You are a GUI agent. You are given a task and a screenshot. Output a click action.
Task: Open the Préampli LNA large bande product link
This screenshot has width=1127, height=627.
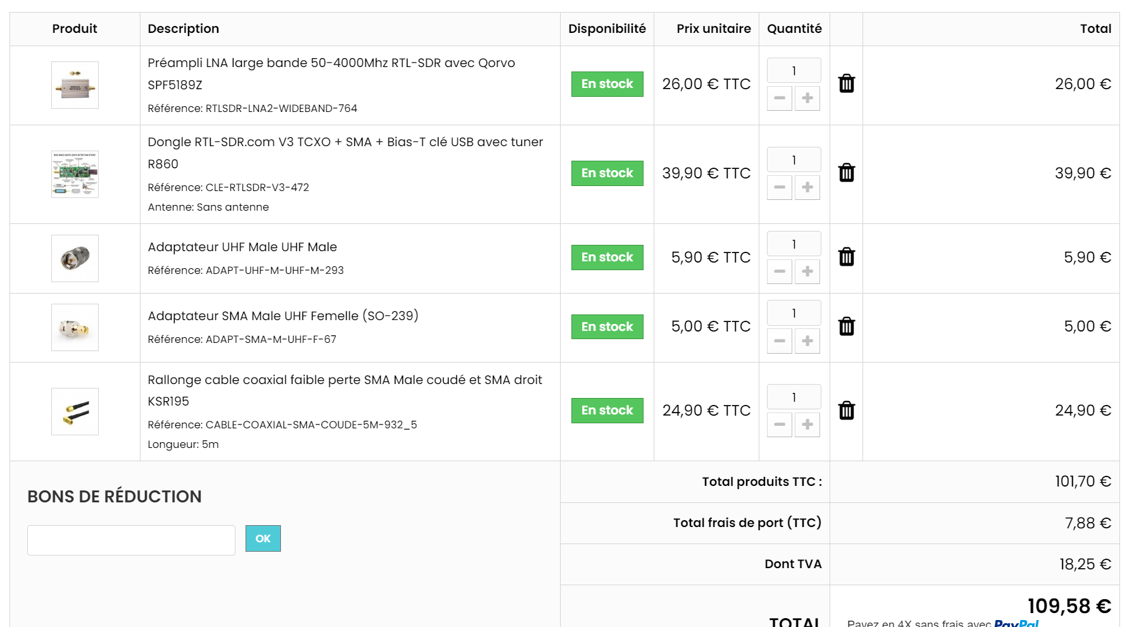(332, 73)
